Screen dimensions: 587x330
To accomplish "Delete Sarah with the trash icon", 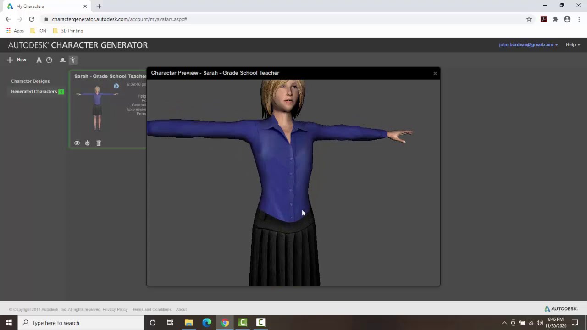I will pos(99,143).
